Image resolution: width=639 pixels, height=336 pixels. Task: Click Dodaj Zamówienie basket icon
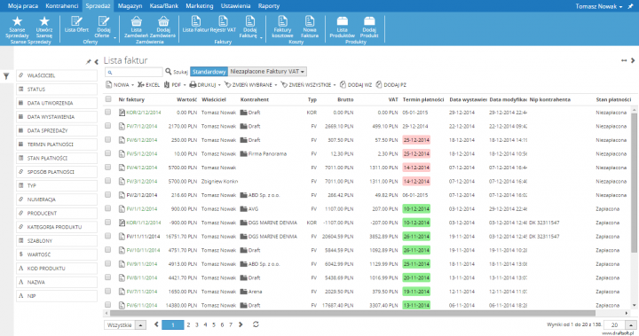(163, 21)
